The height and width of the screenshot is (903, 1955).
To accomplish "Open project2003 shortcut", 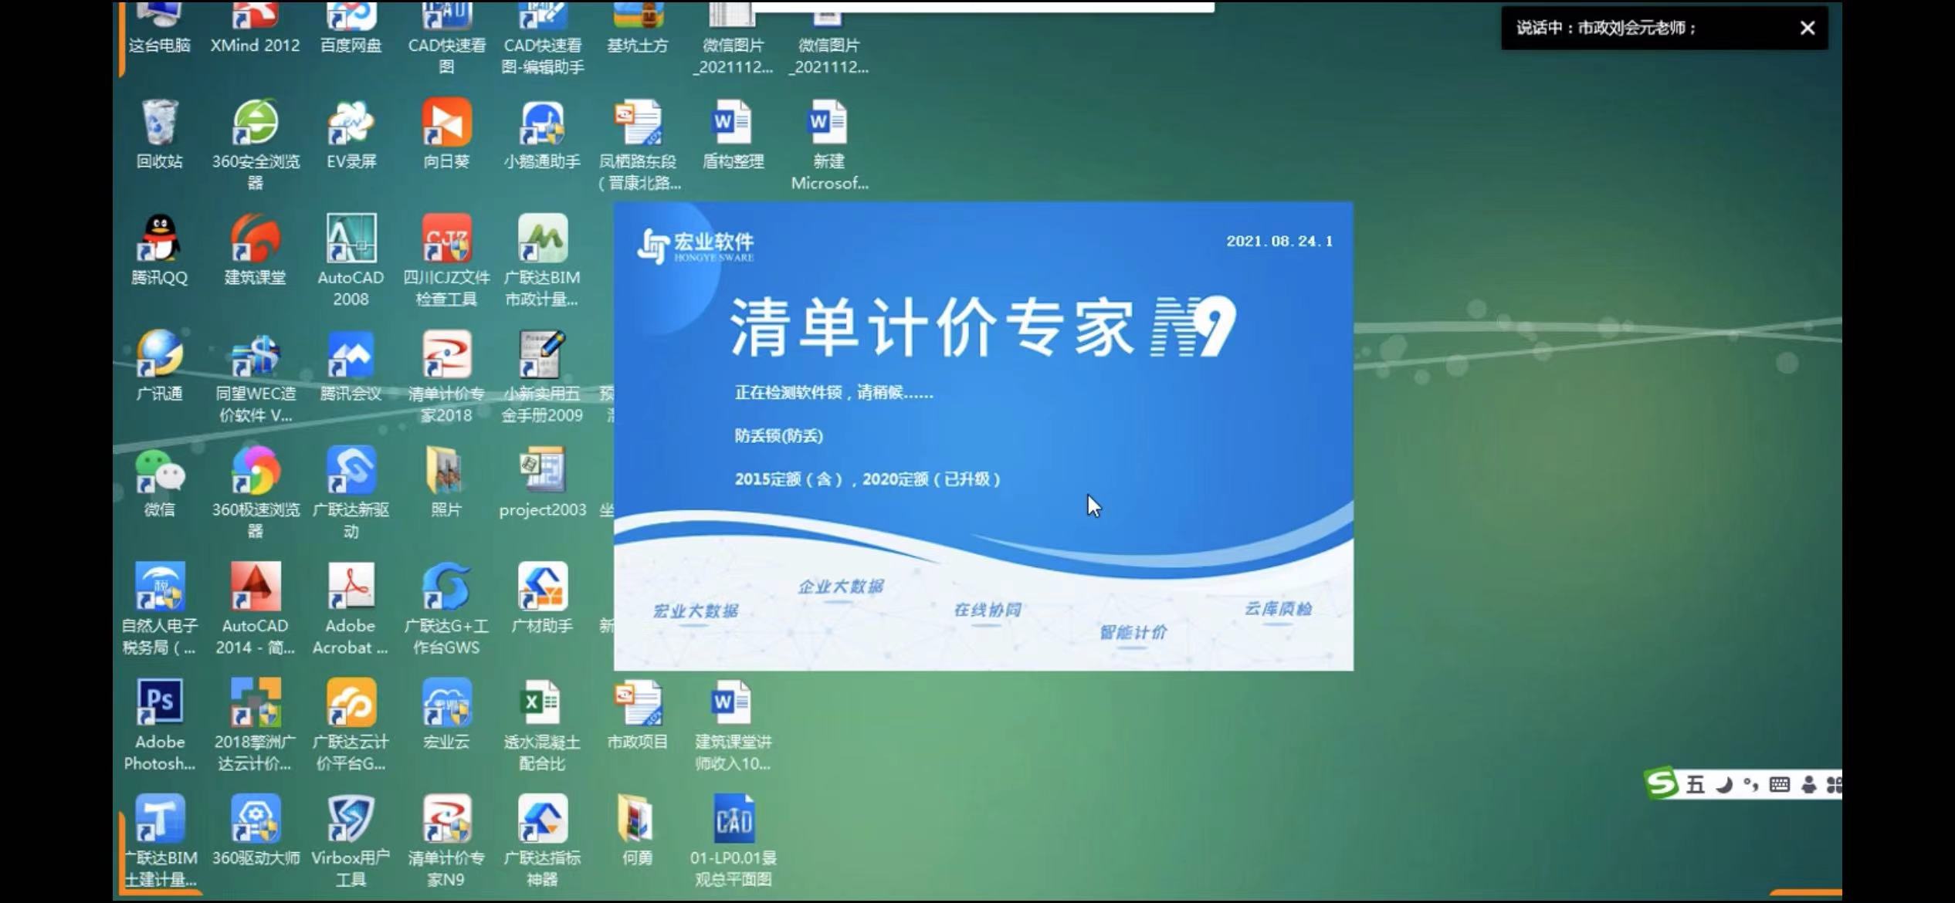I will (x=542, y=482).
